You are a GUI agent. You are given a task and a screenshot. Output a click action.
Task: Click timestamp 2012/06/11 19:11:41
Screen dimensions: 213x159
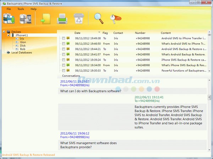pyautogui.click(x=149, y=97)
